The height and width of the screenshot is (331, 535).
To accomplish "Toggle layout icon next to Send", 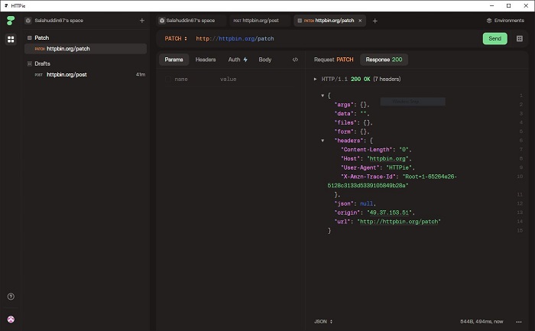I will point(519,38).
